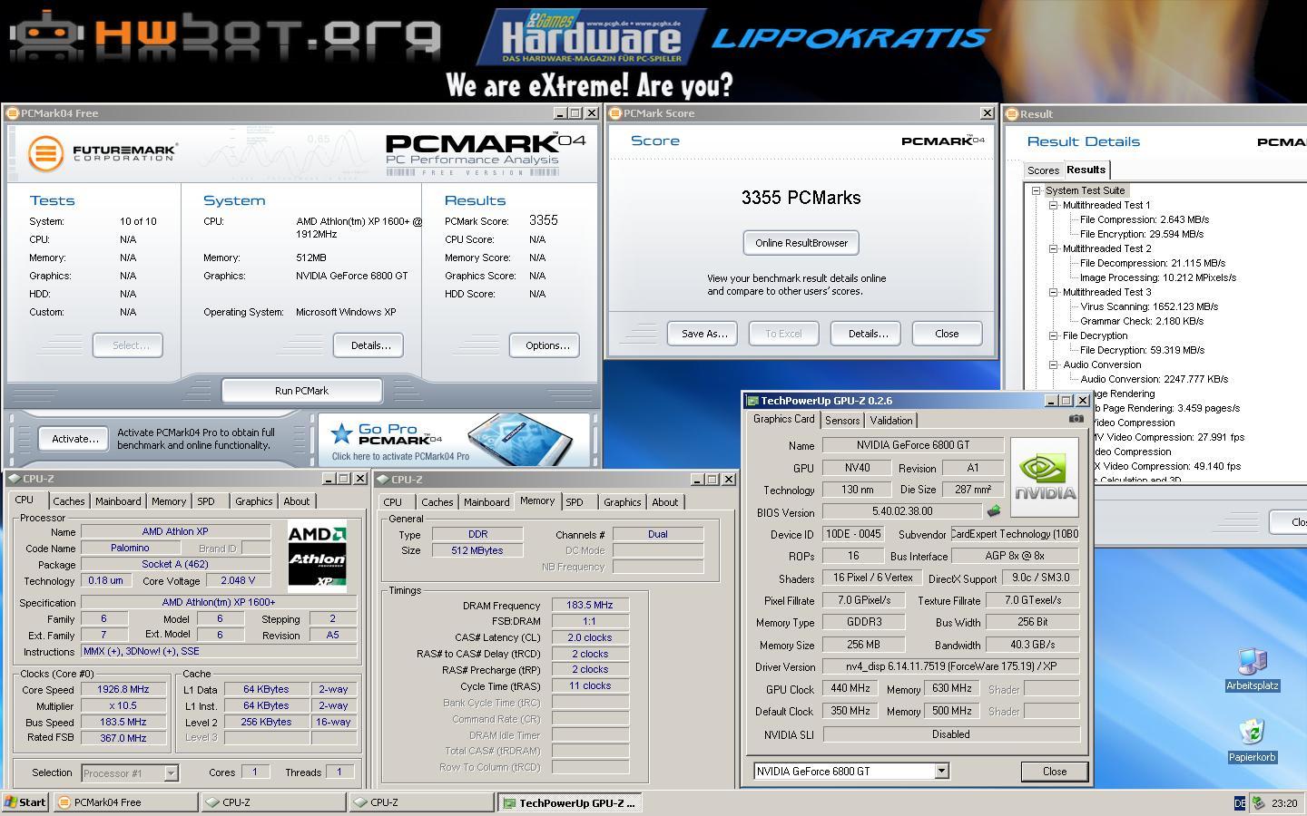Click the system tray icon next to clock
This screenshot has height=816, width=1307.
1258,803
